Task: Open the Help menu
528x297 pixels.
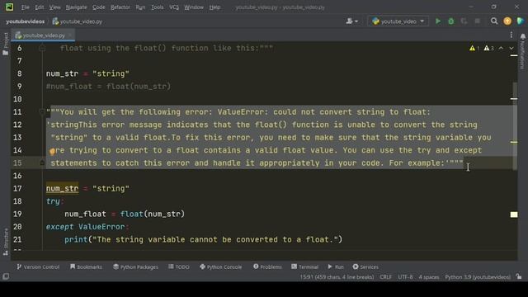Action: pyautogui.click(x=214, y=7)
